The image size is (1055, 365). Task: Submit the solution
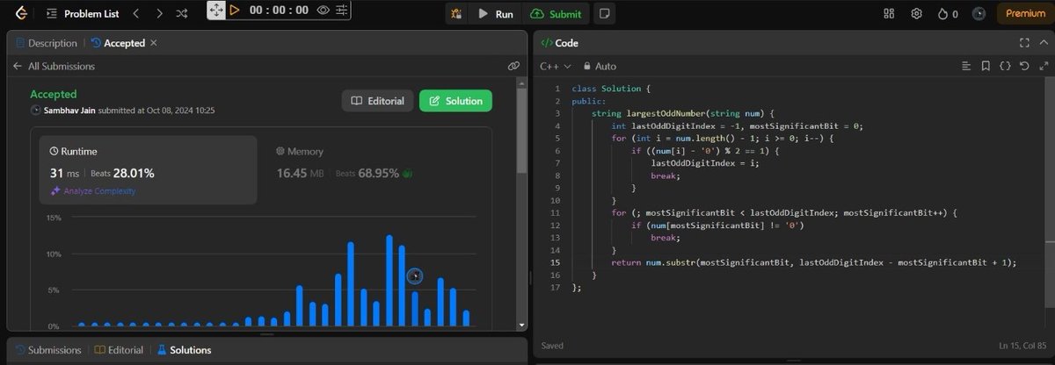(557, 14)
